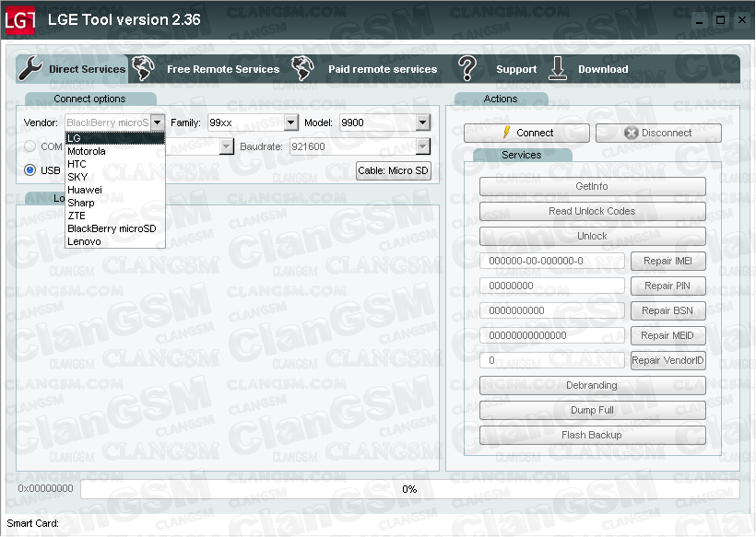Collapse the Vendor dropdown arrow
Viewport: 756px width, 537px height.
click(158, 123)
